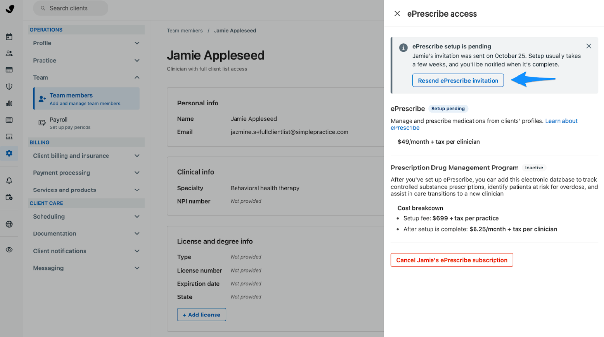This screenshot has height=337, width=604.
Task: Select the Payroll menu item
Action: pyautogui.click(x=86, y=123)
